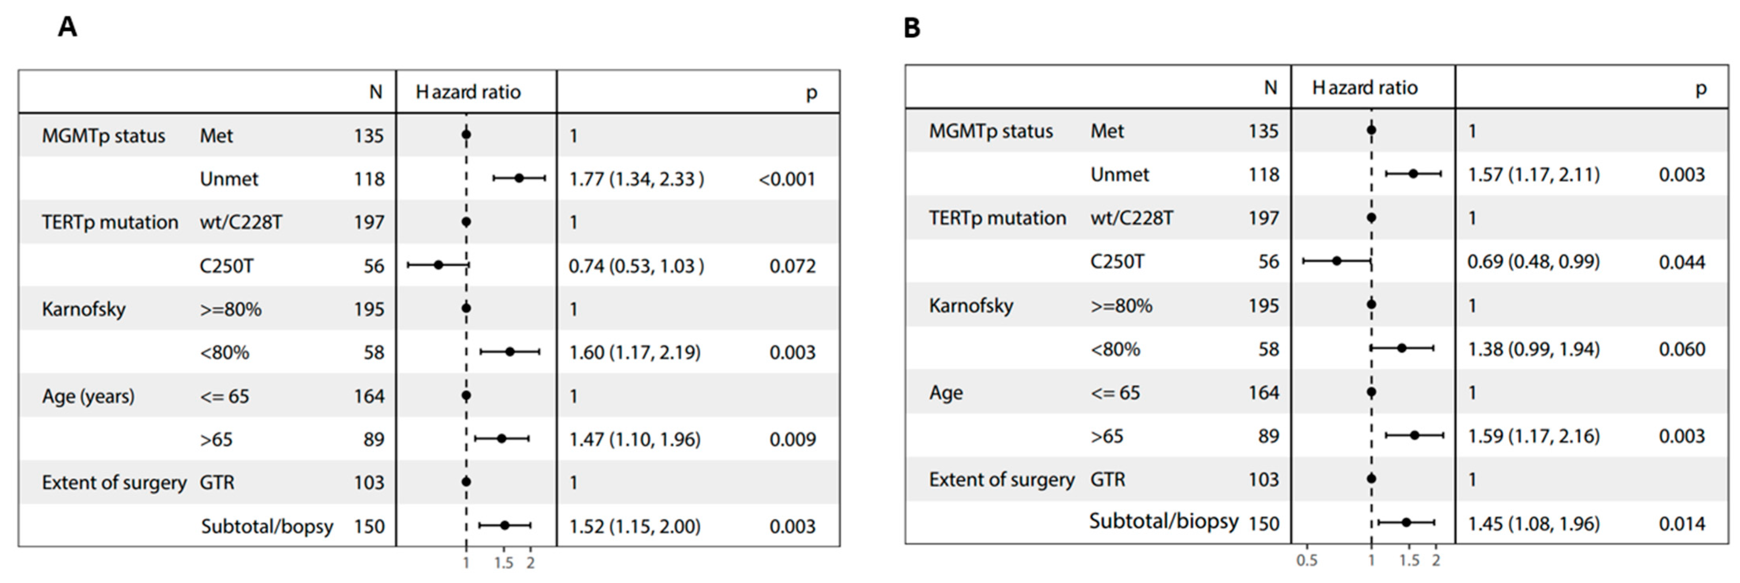Screen dimensions: 1740x583
Task: Click the Extent of surgery label in panel B
Action: coord(1001,480)
